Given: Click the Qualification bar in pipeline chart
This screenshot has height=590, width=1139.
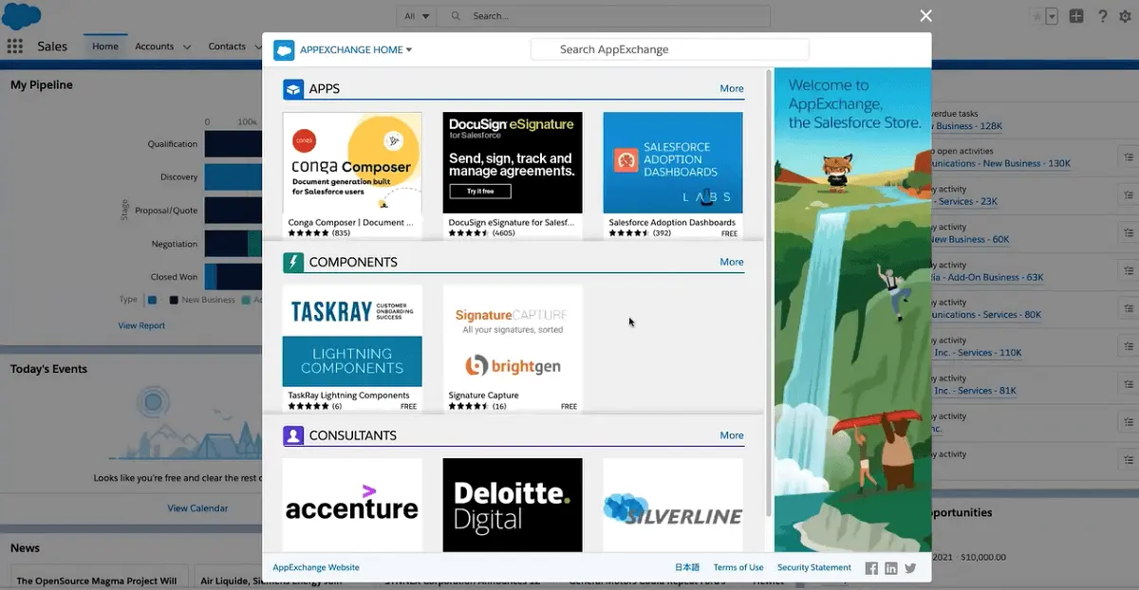Looking at the screenshot, I should point(233,144).
